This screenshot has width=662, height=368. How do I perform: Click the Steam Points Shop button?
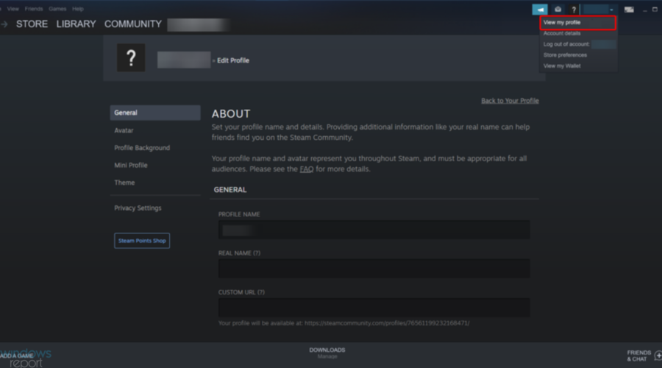142,241
